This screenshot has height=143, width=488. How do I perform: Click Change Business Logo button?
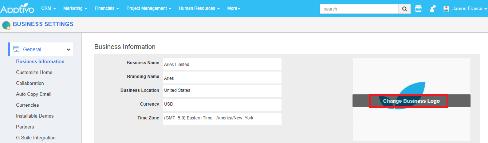point(411,101)
